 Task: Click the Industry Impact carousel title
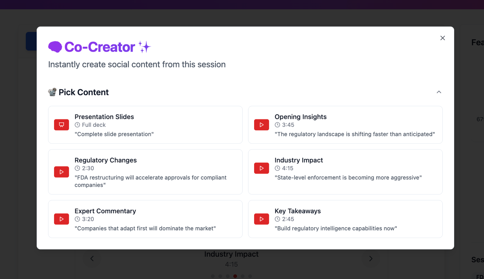[231, 254]
